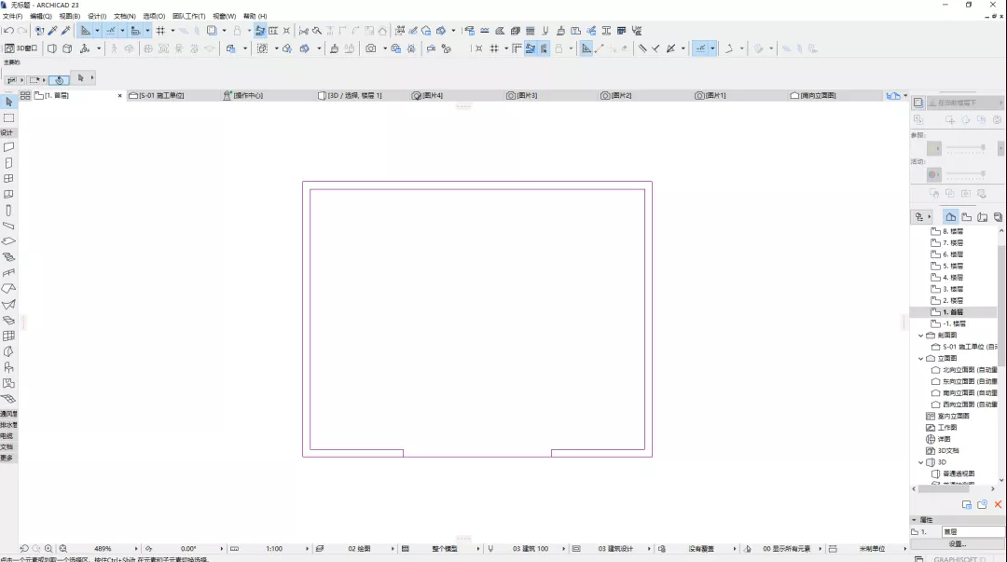The height and width of the screenshot is (562, 1007).
Task: Click the Undo icon in the toolbar
Action: pyautogui.click(x=8, y=31)
